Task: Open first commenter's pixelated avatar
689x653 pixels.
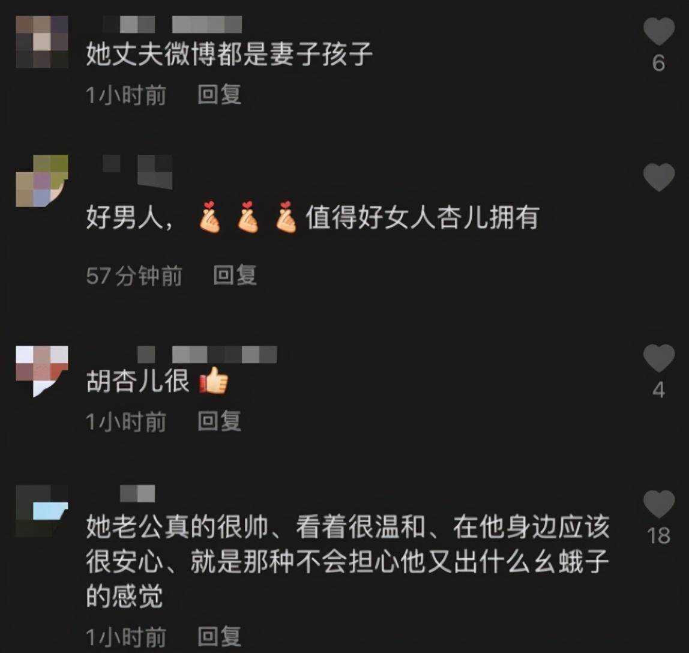Action: [42, 42]
